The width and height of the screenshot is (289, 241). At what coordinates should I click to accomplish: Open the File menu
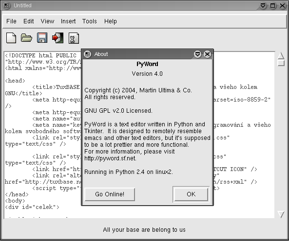tap(11, 21)
